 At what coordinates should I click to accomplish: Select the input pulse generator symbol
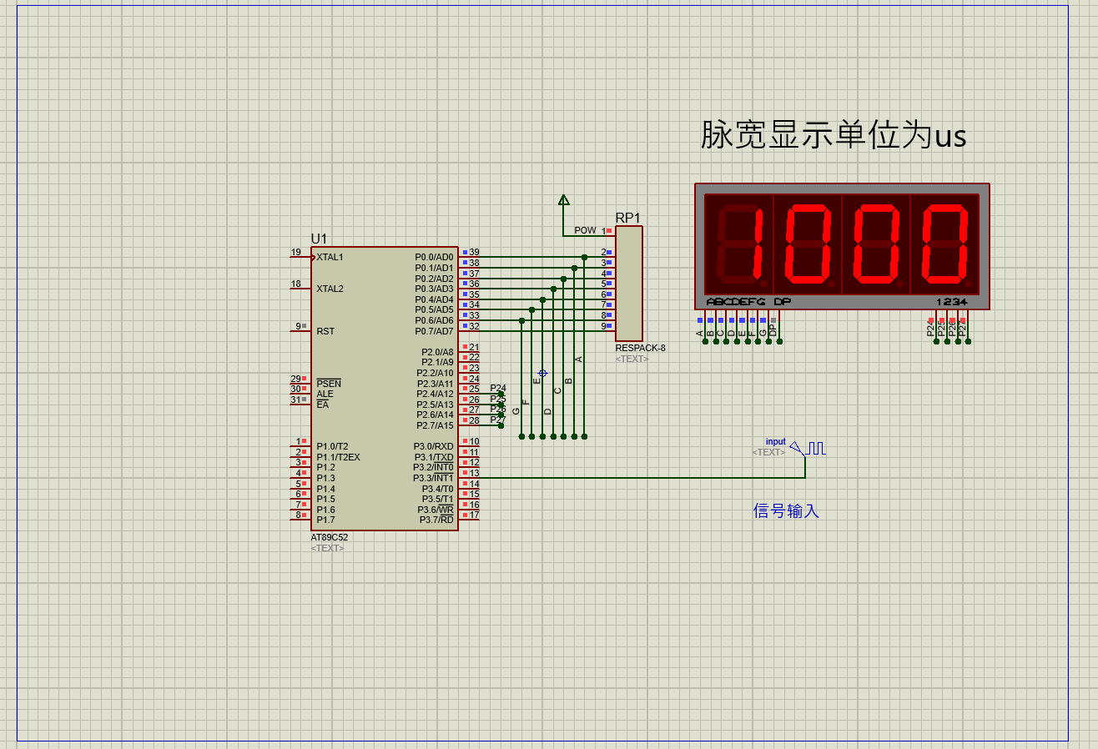point(808,449)
